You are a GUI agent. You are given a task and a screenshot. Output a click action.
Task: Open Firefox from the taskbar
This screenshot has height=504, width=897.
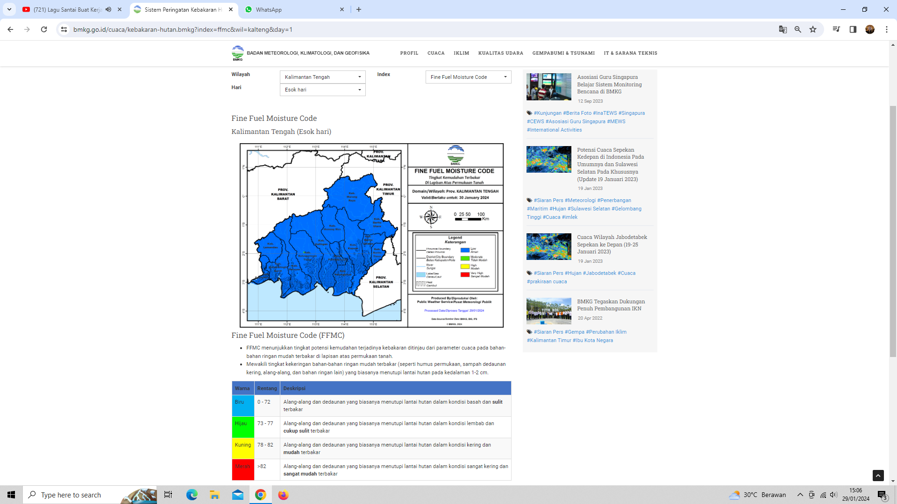(284, 495)
